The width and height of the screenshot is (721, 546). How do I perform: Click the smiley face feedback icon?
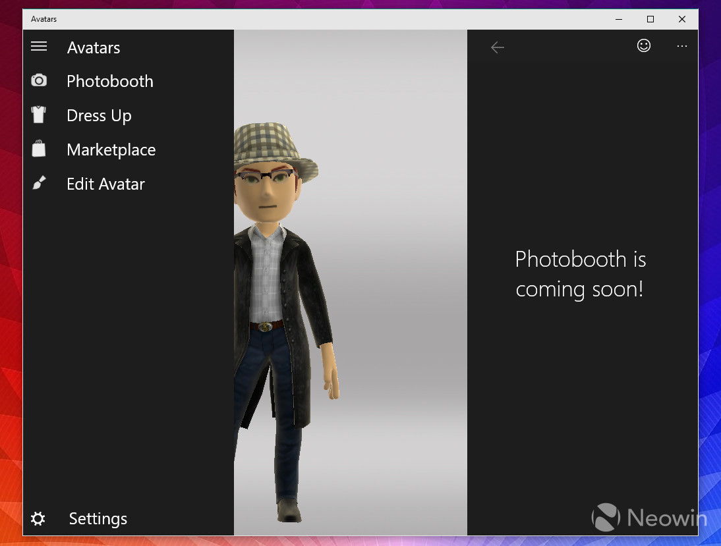(x=644, y=45)
